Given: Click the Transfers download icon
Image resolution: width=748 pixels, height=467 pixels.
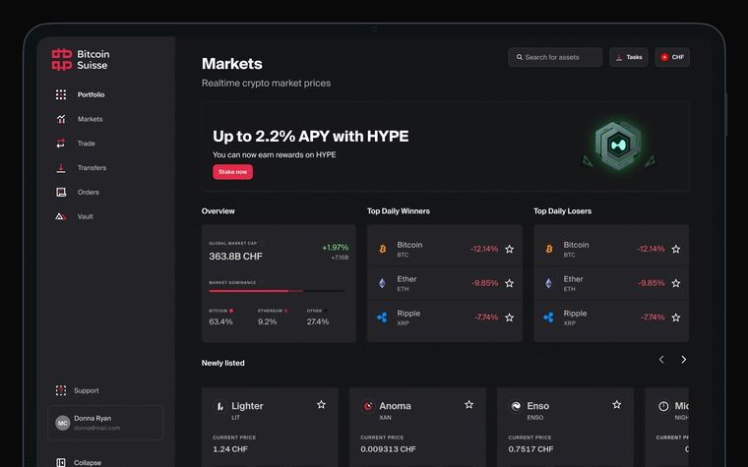Looking at the screenshot, I should click(x=61, y=168).
